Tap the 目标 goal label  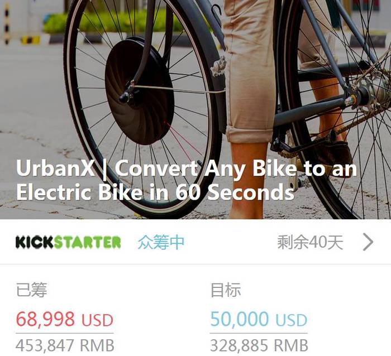point(226,290)
